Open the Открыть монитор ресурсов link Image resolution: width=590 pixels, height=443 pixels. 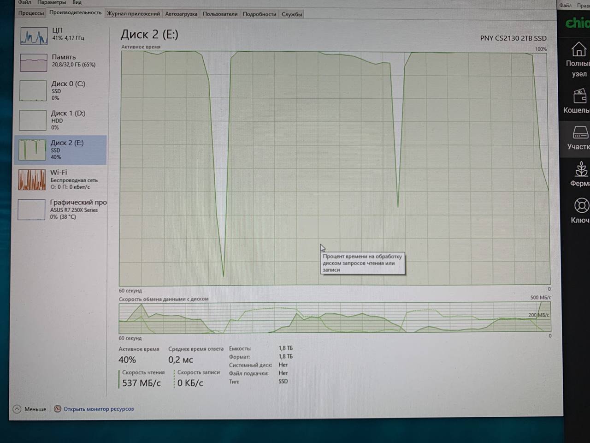click(x=99, y=409)
